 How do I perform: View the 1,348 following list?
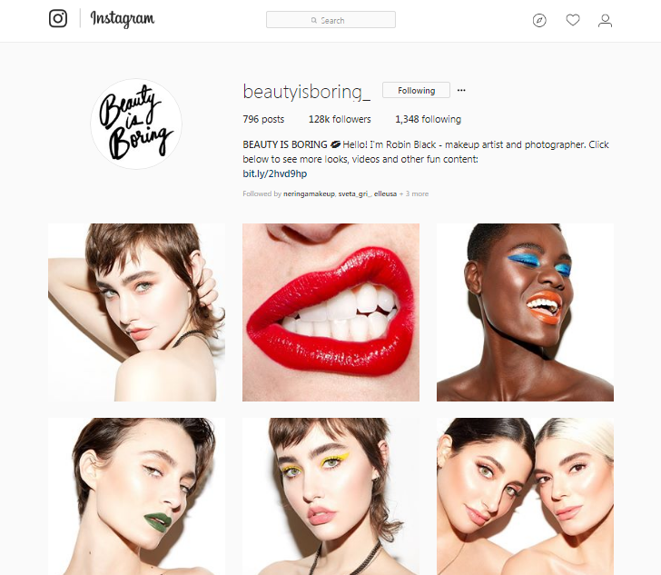428,119
